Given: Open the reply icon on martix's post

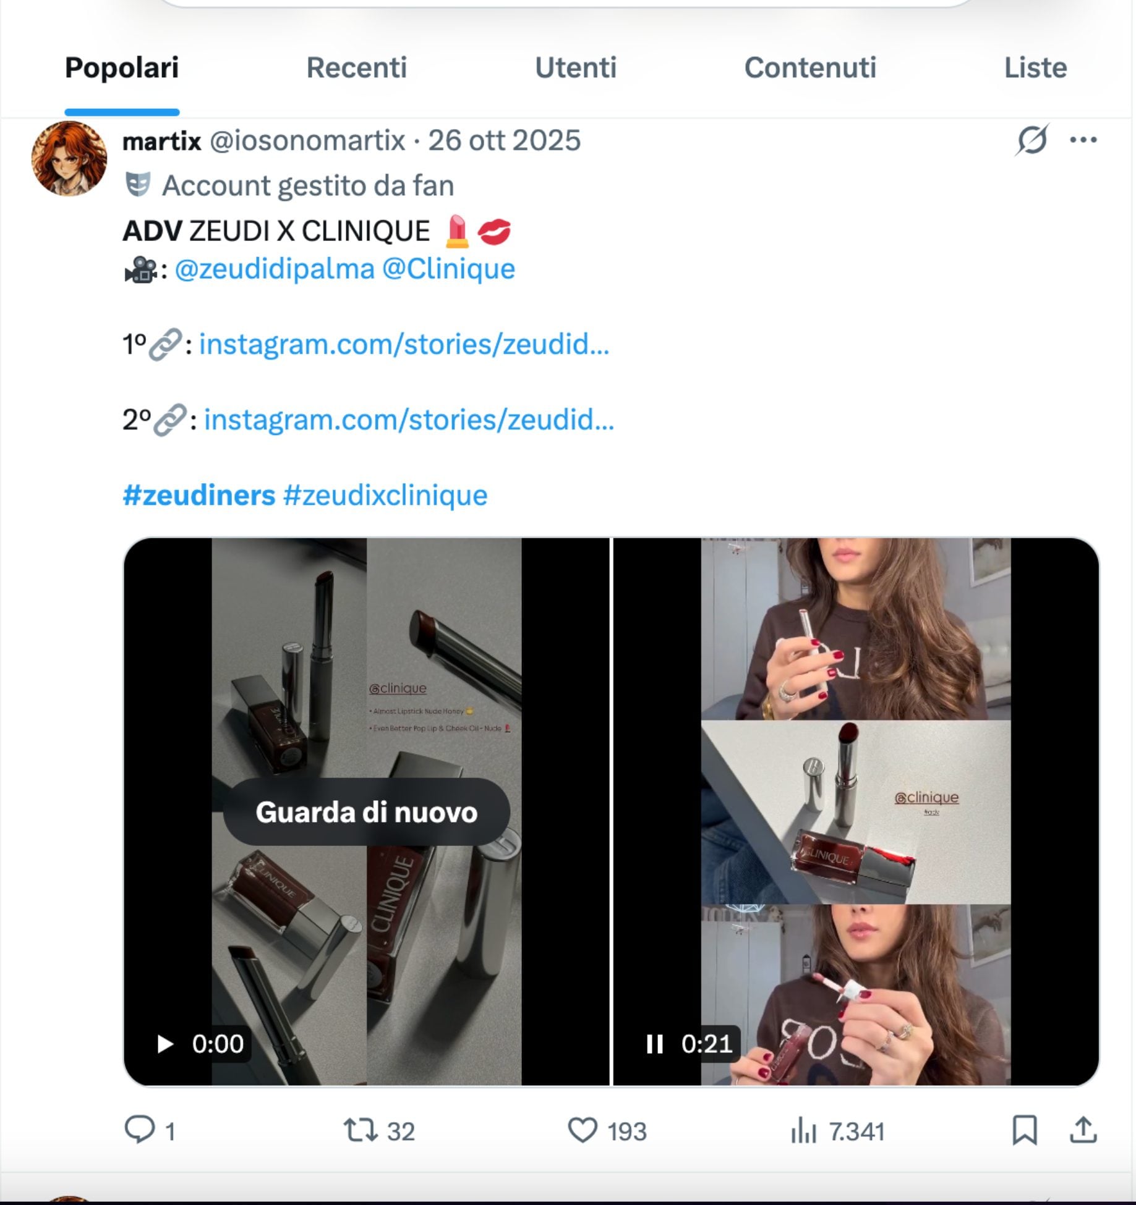Looking at the screenshot, I should [140, 1130].
